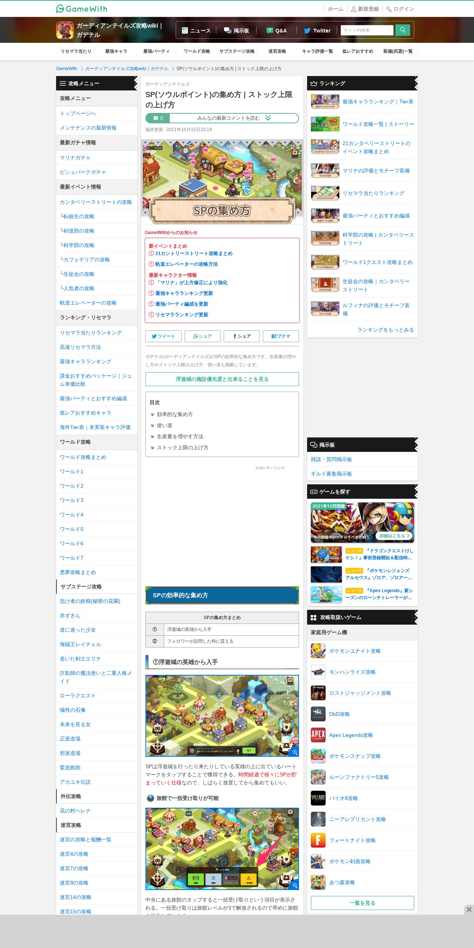This screenshot has height=948, width=474.
Task: Open the ワールド攻略 nav tab
Action: click(x=196, y=51)
